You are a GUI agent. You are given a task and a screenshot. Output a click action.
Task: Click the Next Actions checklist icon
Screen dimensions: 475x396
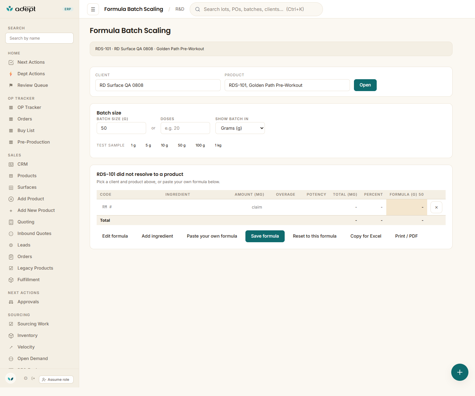coord(11,62)
